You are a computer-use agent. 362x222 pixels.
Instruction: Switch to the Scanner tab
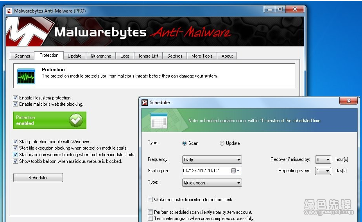tap(22, 56)
